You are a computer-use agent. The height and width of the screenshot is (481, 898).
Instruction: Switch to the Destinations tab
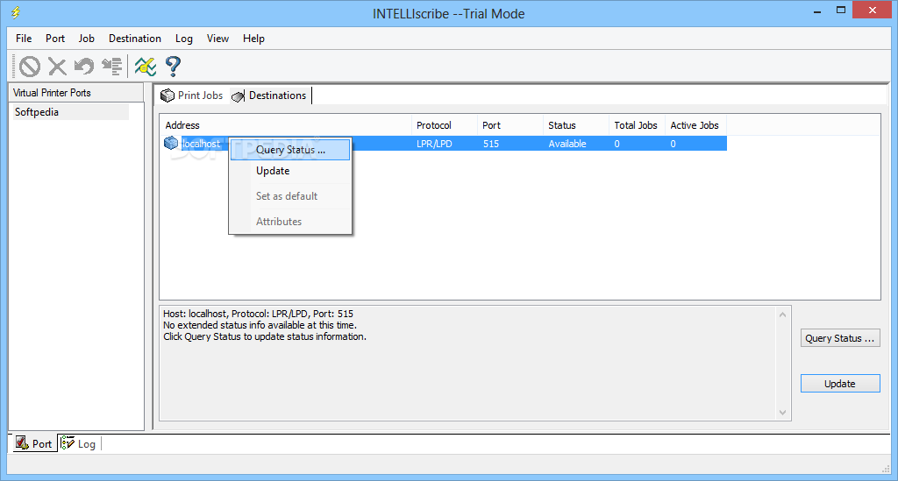[x=270, y=95]
